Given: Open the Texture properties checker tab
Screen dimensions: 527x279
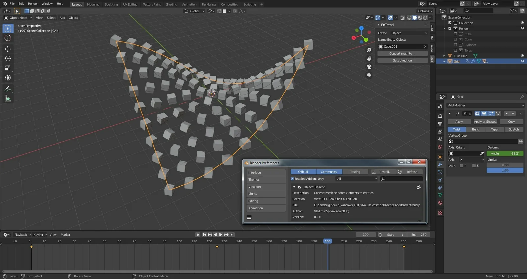Looking at the screenshot, I should 440,213.
